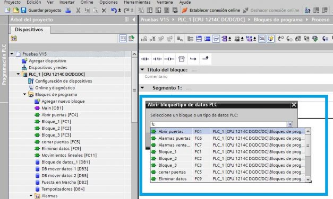Click Bloques de programa breadcrumb
The width and height of the screenshot is (333, 199).
(x=278, y=20)
